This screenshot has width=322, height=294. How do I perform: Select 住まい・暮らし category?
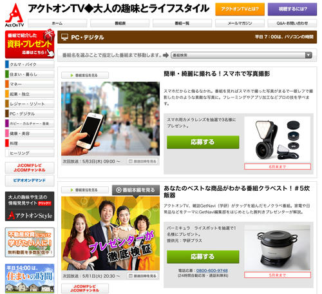30,74
